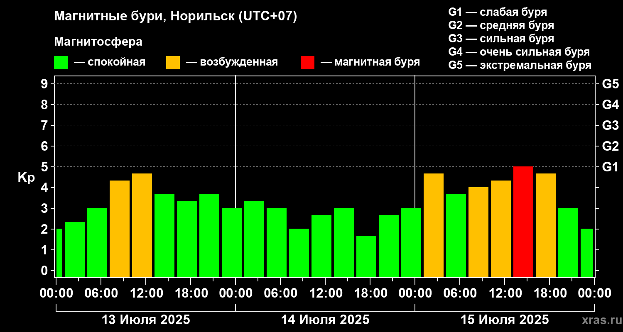Click the '— магнитная буря' legend label
The height and width of the screenshot is (332, 623).
coord(370,62)
